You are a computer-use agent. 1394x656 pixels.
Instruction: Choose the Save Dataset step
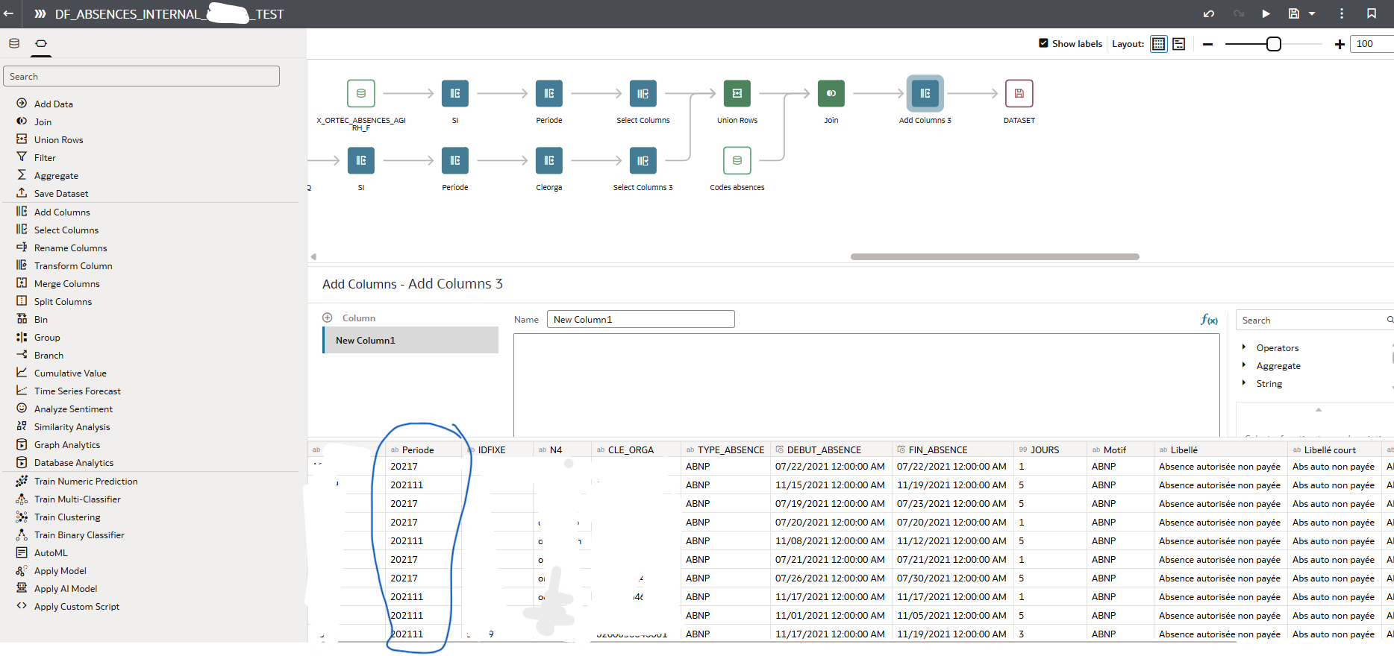61,193
